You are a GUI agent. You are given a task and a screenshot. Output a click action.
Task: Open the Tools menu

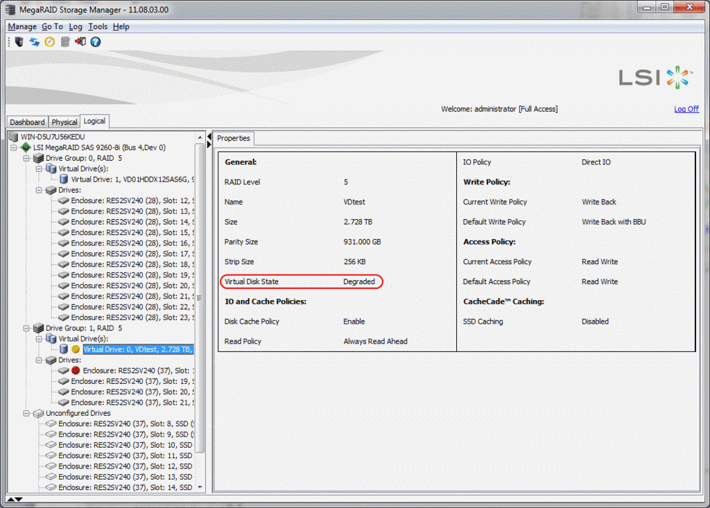coord(97,27)
